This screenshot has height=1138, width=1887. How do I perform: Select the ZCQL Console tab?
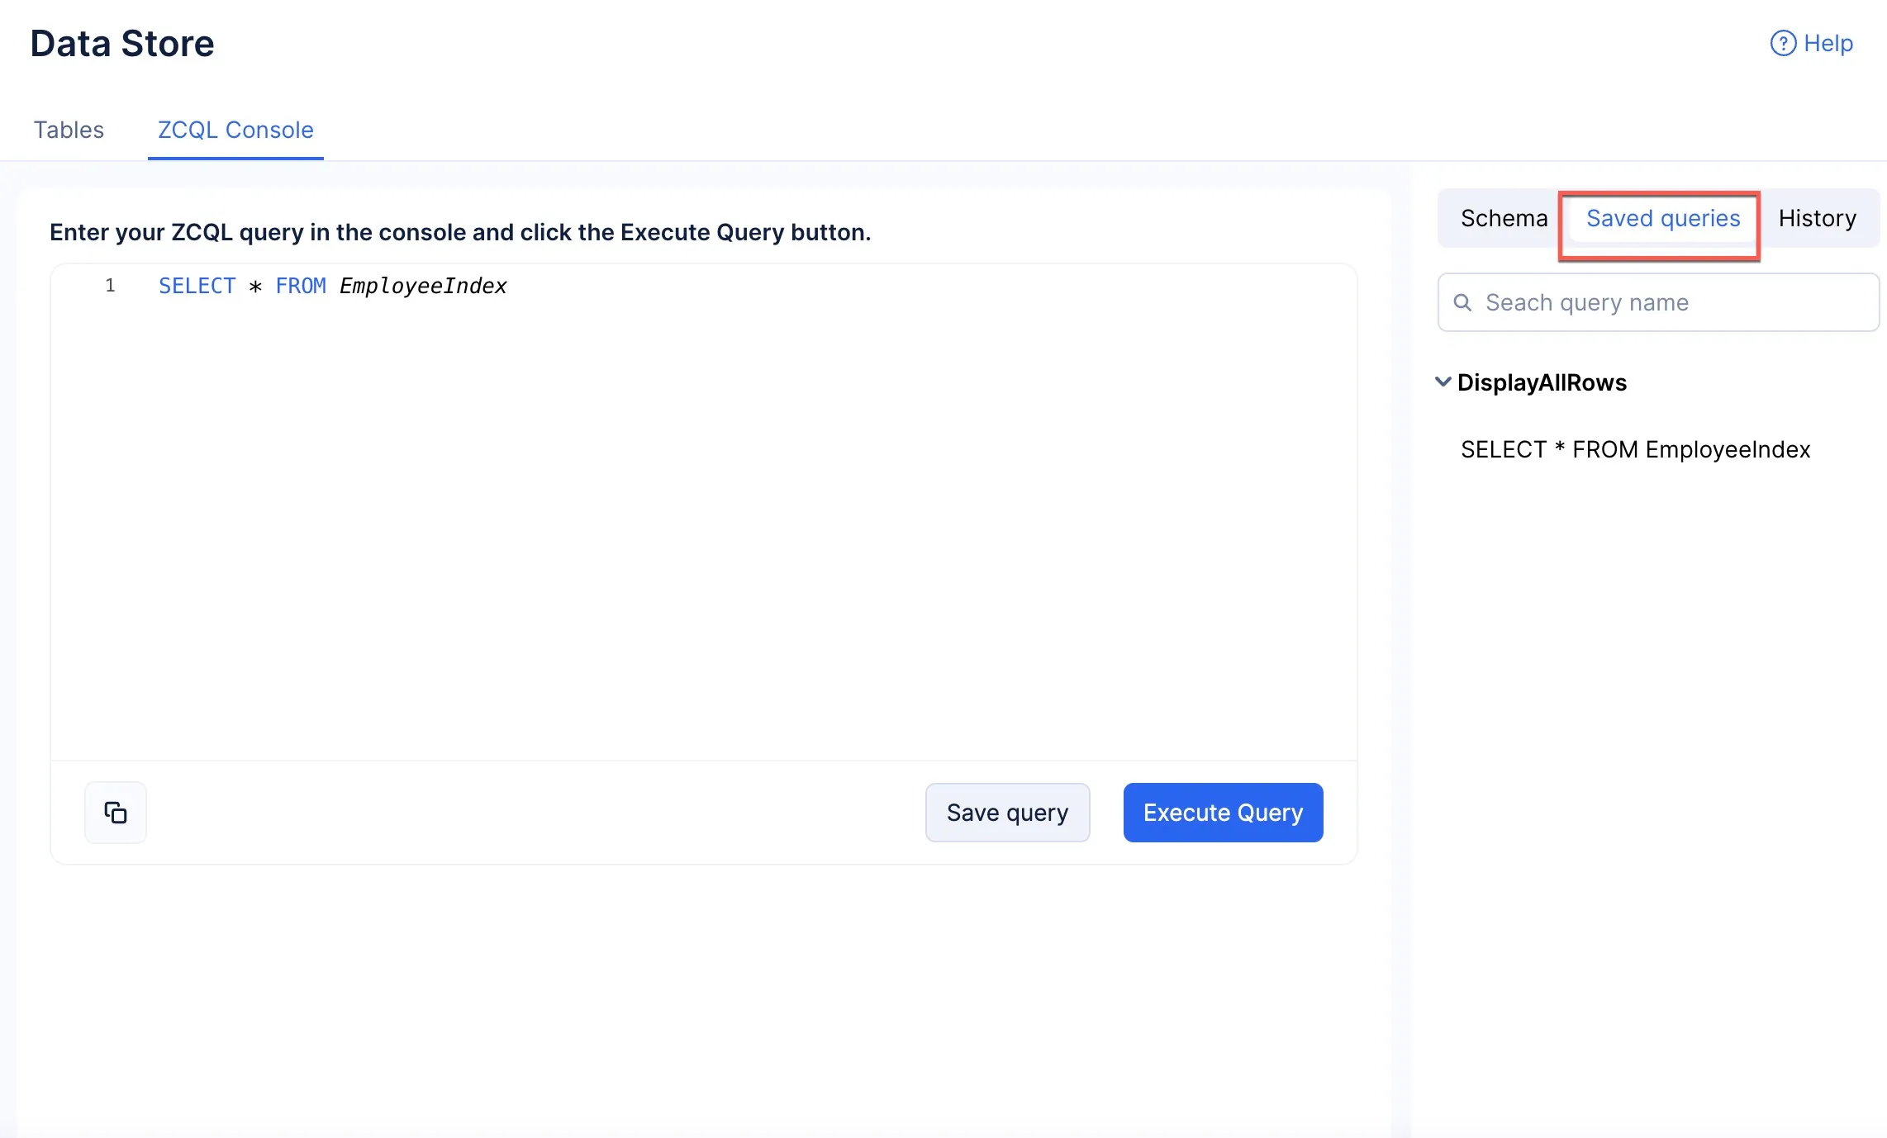click(x=235, y=130)
